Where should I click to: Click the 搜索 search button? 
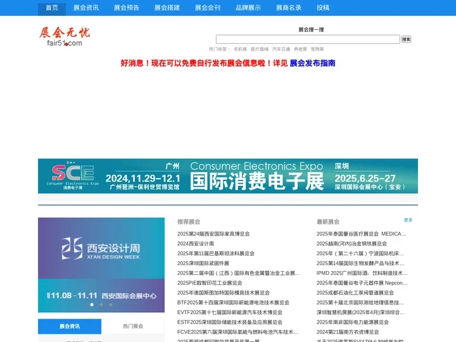[x=406, y=39]
